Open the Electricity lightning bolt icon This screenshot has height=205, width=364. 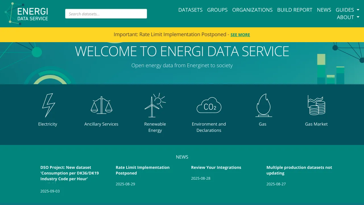pyautogui.click(x=48, y=105)
